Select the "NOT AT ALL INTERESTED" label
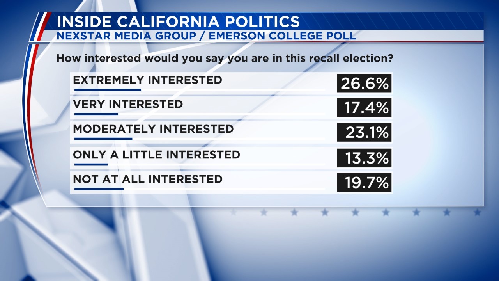The width and height of the screenshot is (499, 281). pos(148,179)
